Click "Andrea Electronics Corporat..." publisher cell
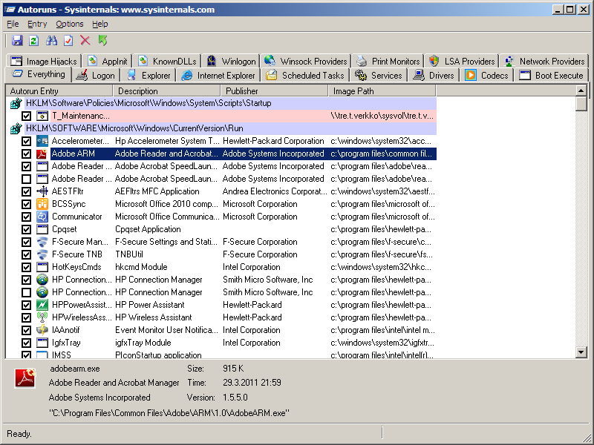Viewport: 594px width, 445px height. point(275,191)
